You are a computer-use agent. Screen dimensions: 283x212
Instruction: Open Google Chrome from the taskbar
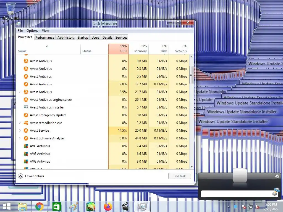coord(39,206)
